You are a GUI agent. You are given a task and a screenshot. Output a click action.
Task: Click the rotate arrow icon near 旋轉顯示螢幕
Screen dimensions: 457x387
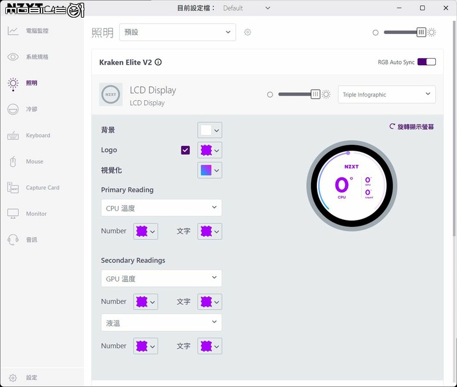[x=392, y=126]
